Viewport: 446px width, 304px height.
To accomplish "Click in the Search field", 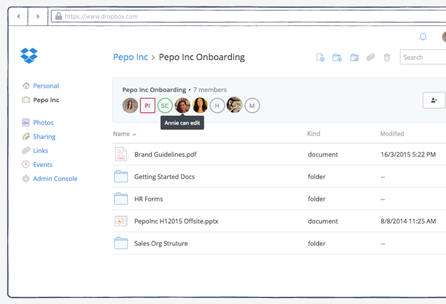I will click(423, 57).
